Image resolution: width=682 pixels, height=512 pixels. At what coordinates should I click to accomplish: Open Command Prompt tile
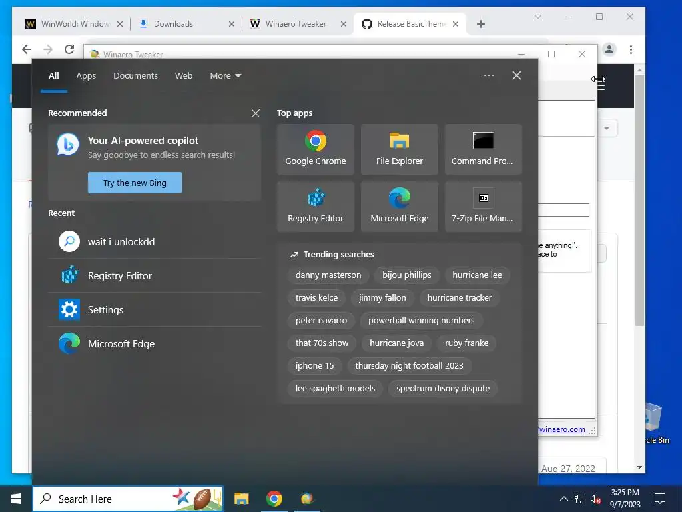coord(484,149)
